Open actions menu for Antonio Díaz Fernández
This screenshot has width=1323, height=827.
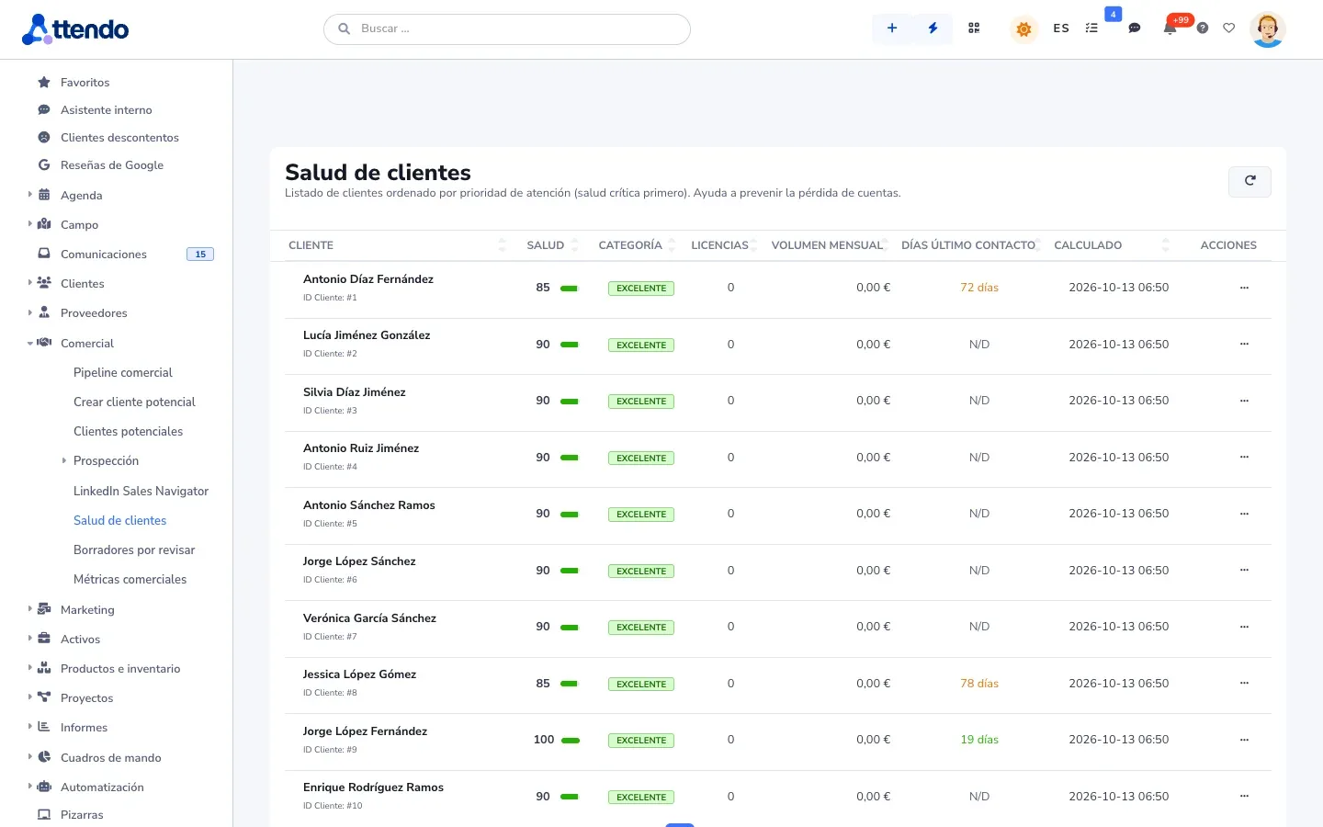(x=1244, y=288)
